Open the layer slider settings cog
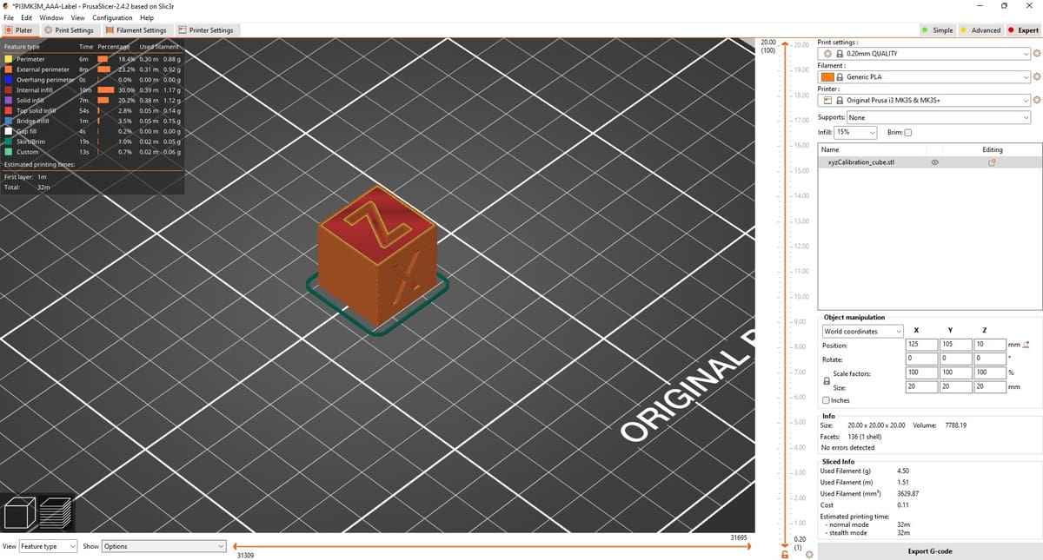 tap(810, 554)
